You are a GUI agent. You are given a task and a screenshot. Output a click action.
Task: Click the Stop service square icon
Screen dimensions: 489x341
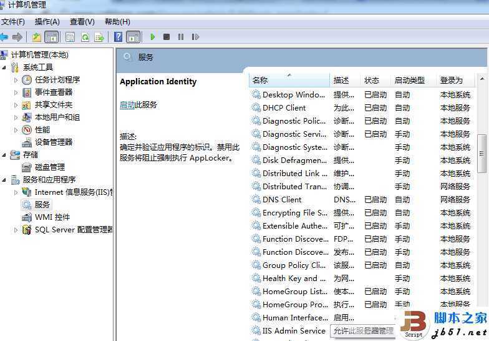[x=167, y=37]
